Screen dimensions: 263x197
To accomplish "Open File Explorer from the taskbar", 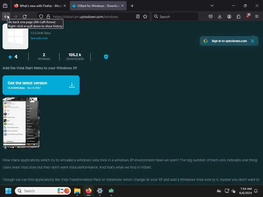I will [x=77, y=191].
